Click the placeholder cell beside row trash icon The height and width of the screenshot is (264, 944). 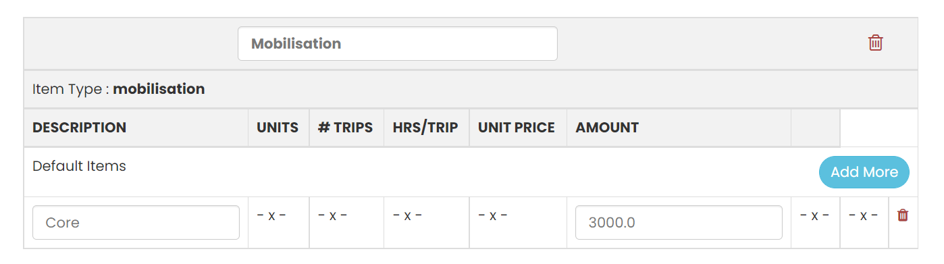tap(864, 216)
